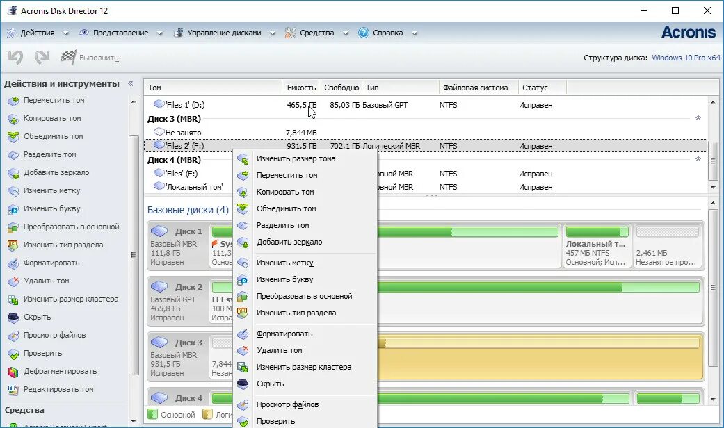This screenshot has height=428, width=724.
Task: Click Edit volume icon in left sidebar
Action: click(x=13, y=390)
